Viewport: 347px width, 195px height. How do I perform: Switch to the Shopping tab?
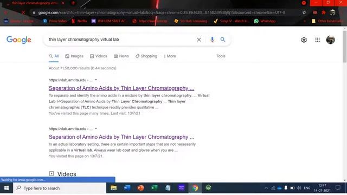point(146,56)
